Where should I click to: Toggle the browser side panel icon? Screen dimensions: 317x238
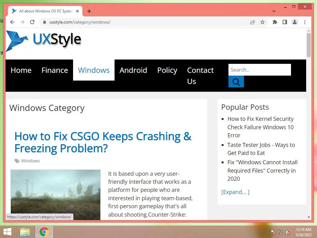point(285,22)
